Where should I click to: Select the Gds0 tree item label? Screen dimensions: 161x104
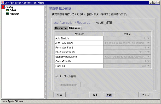coord(13,10)
